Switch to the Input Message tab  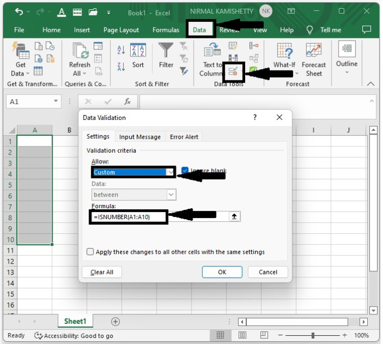(140, 137)
